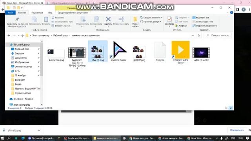Select the video (1).webm file
The height and width of the screenshot is (141, 251).
(x=201, y=54)
